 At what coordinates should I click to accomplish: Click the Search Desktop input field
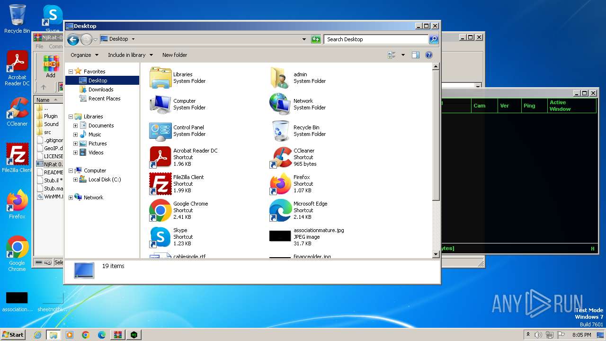tap(376, 39)
